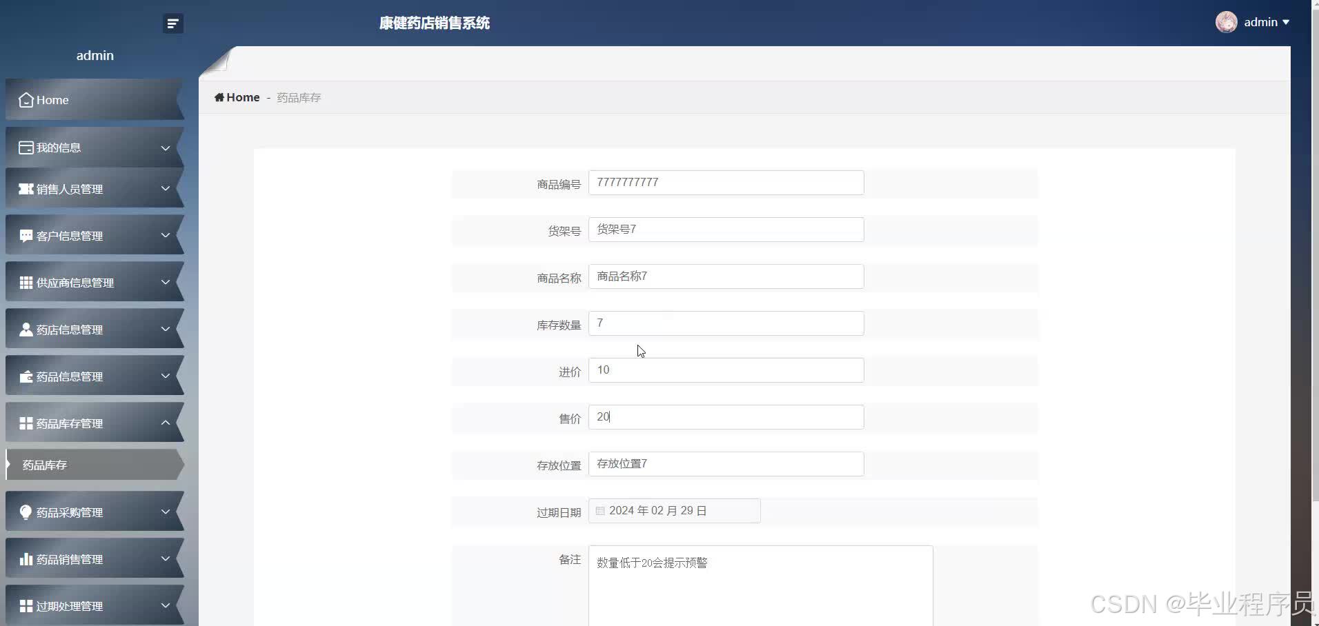Expand 药品信息管理 chevron

(x=166, y=376)
